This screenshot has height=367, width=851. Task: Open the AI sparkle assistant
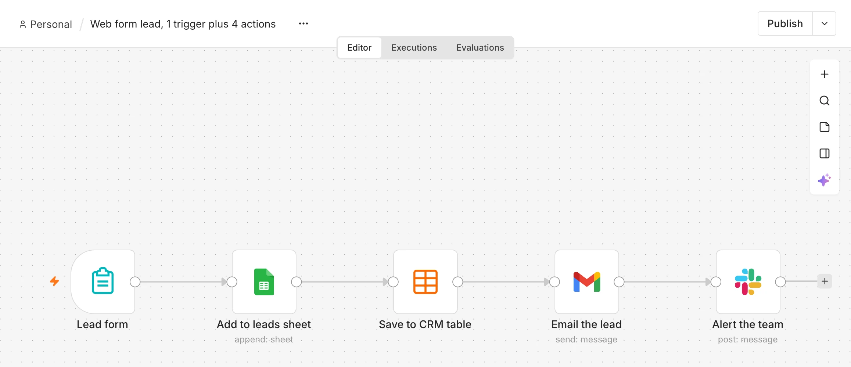[x=825, y=180]
